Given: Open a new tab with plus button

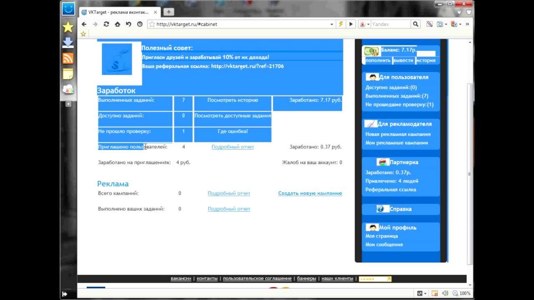Looking at the screenshot, I should click(x=168, y=12).
